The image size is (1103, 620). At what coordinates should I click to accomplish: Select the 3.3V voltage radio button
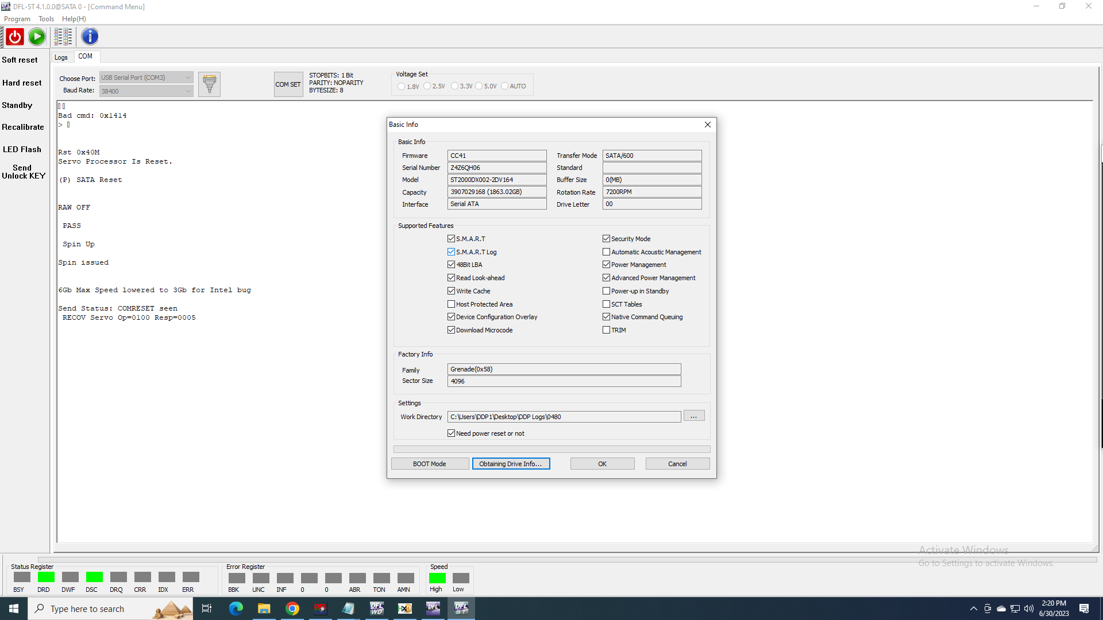(455, 86)
